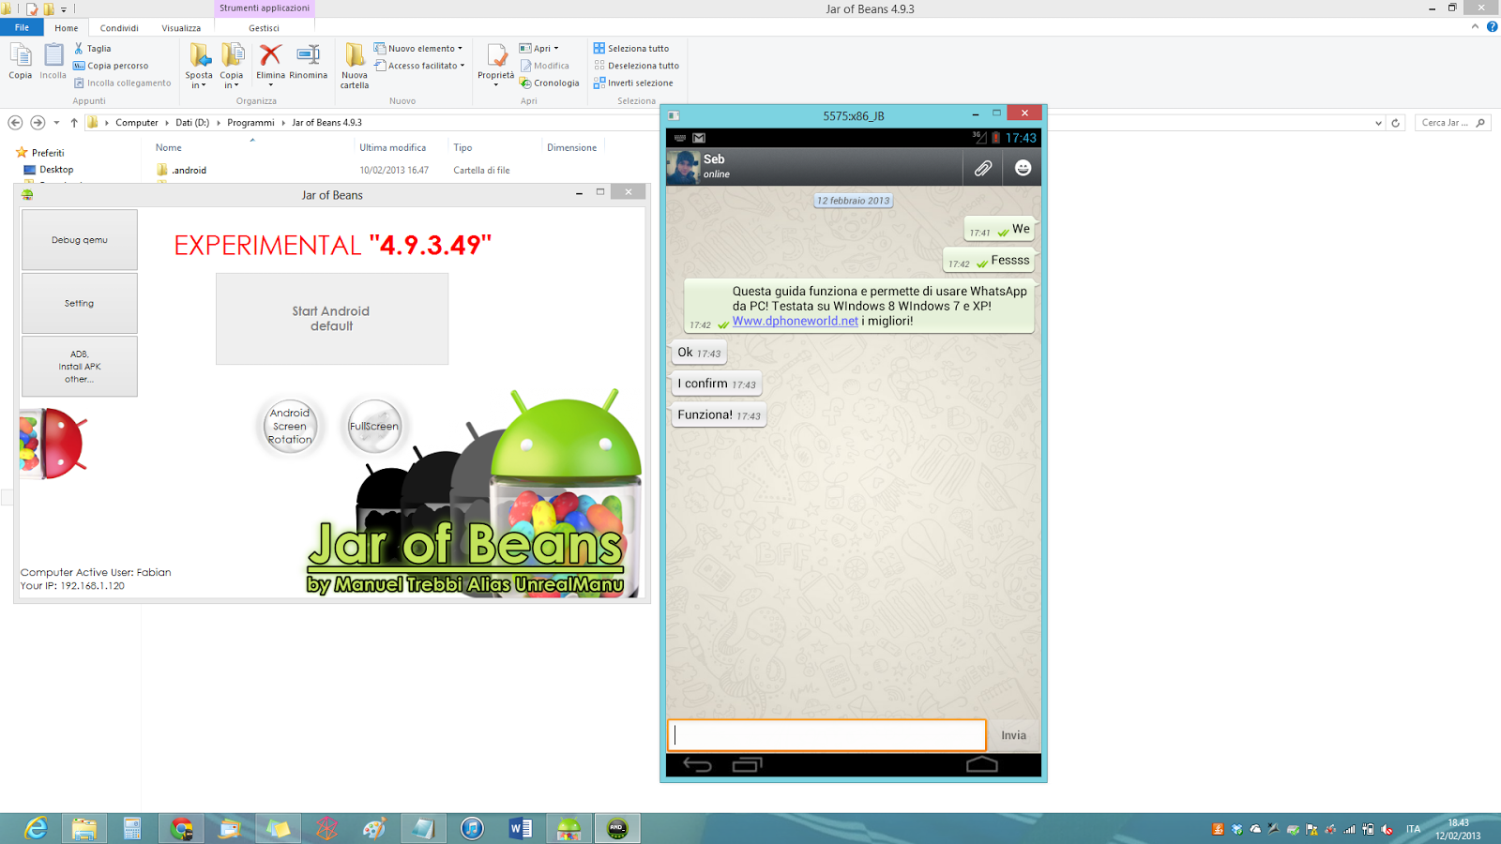Click Cronologia in Apri group
Image resolution: width=1501 pixels, height=844 pixels.
pyautogui.click(x=550, y=83)
